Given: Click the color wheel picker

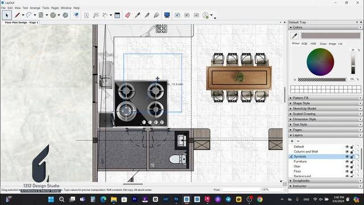Looking at the screenshot, I should tap(320, 62).
